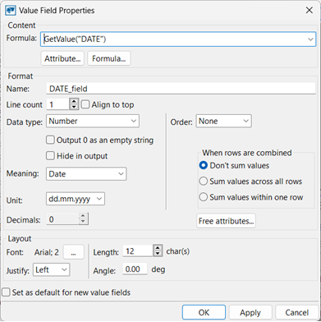Enable the Align to top checkbox

85,104
